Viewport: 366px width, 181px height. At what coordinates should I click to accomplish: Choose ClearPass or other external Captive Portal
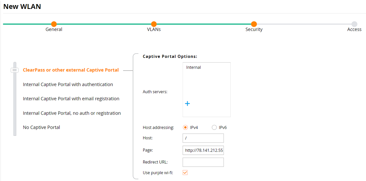coord(71,70)
